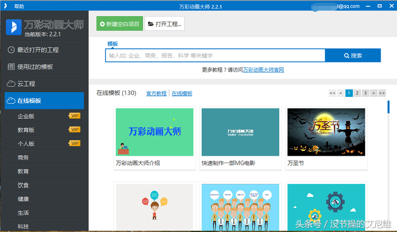Screen dimensions: 397x232
Task: Click the cloud icon beside 云工程
Action: [x=11, y=84]
